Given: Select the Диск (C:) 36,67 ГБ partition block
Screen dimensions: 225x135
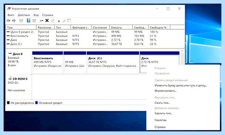Looking at the screenshot, I should (113, 62).
